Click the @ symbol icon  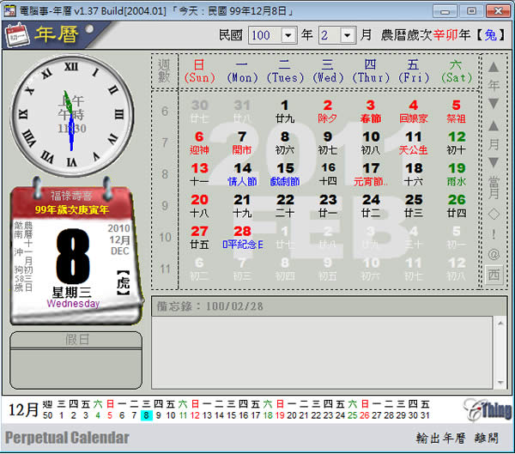click(x=494, y=253)
